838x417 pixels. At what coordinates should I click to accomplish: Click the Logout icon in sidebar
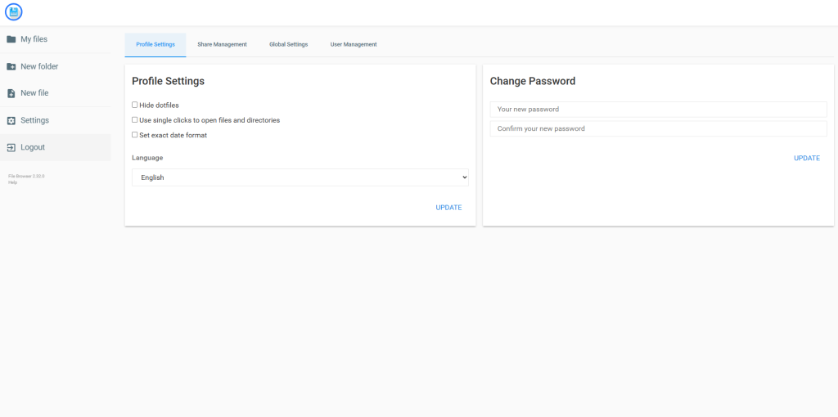pyautogui.click(x=11, y=147)
